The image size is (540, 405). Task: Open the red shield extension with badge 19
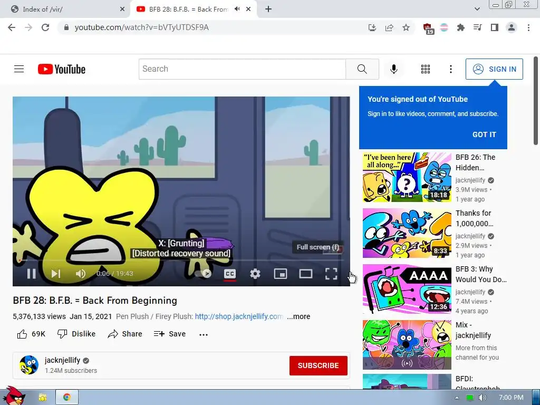pos(428,28)
